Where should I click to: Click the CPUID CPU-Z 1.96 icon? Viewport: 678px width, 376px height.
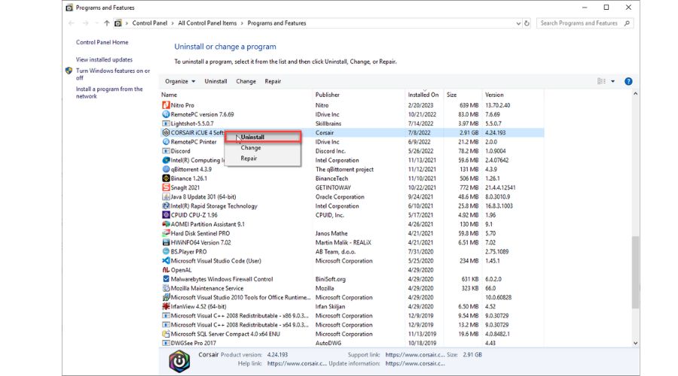(166, 215)
